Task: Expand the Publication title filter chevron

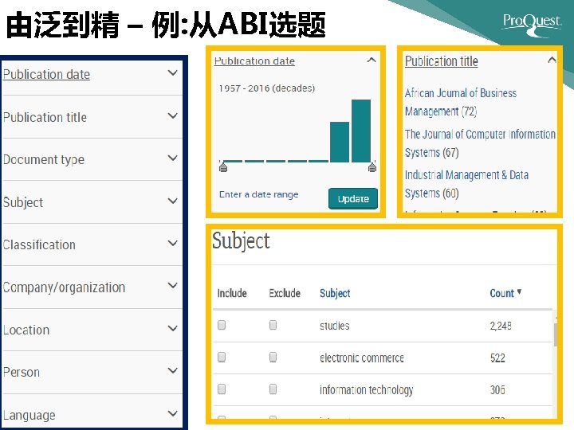Action: pyautogui.click(x=172, y=116)
